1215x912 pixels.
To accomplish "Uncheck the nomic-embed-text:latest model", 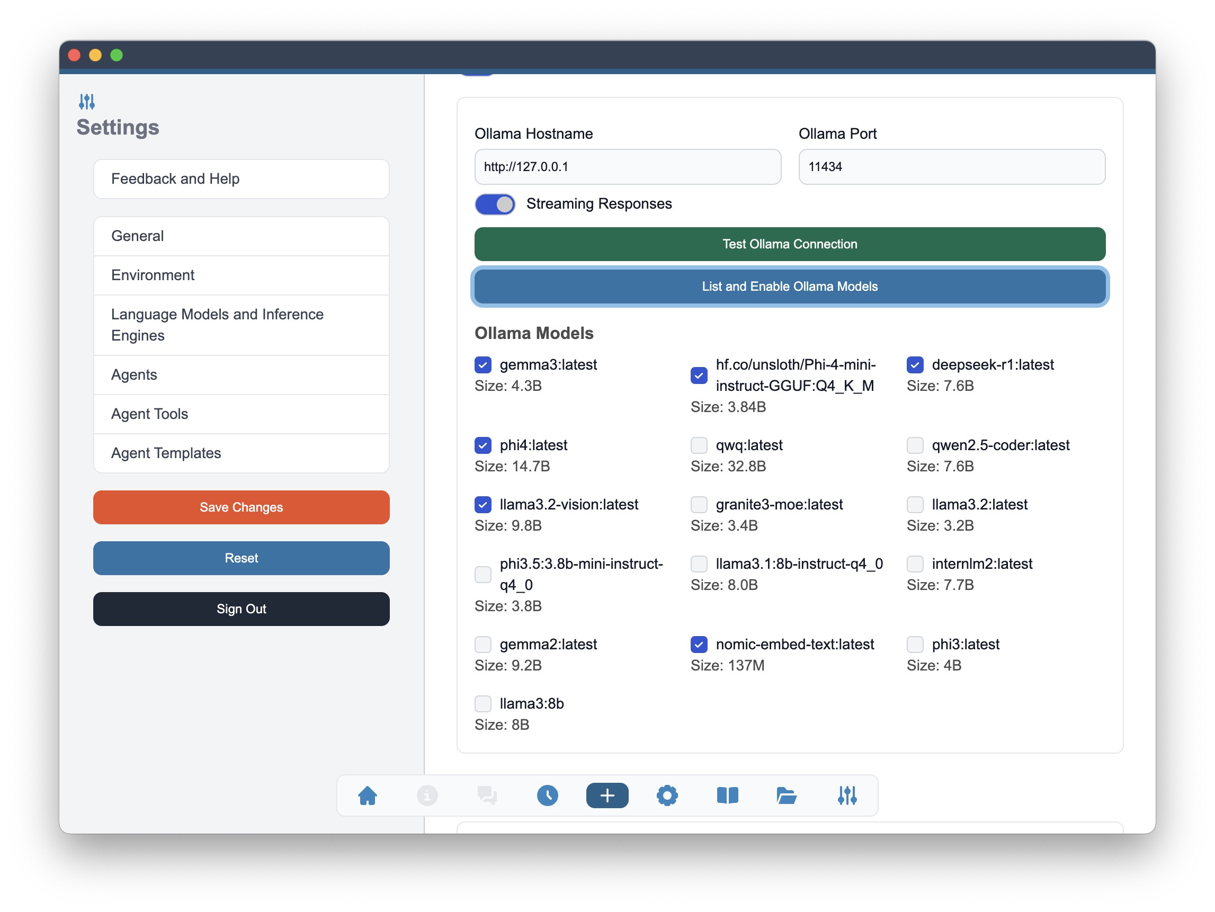I will pos(699,644).
